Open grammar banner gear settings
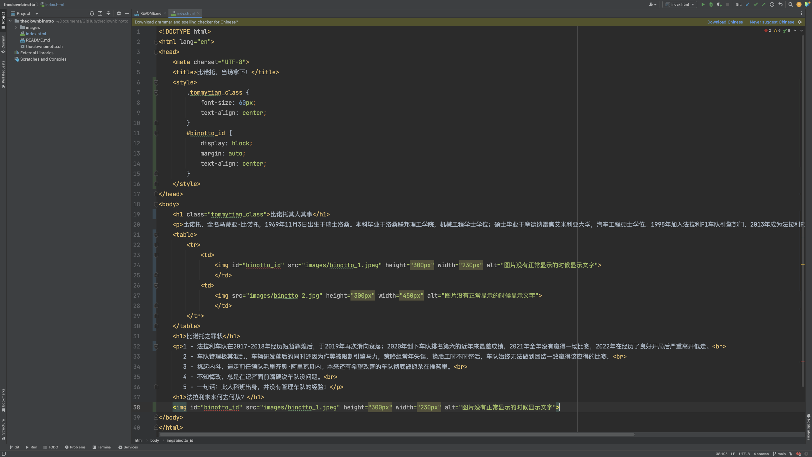812x457 pixels. [800, 22]
